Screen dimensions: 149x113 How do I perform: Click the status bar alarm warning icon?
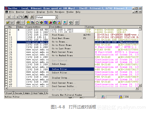click(121, 97)
